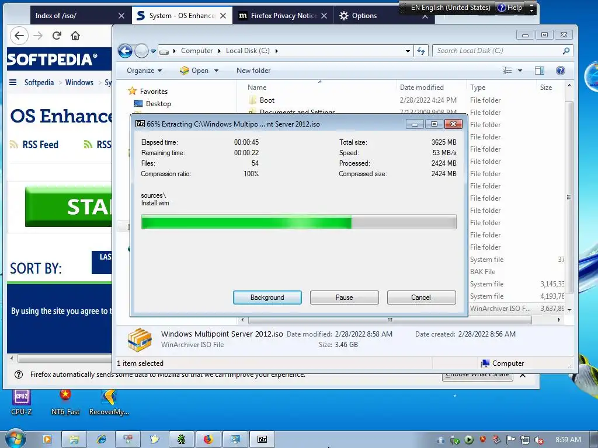598x448 pixels.
Task: Open network tray icon
Action: click(x=525, y=440)
